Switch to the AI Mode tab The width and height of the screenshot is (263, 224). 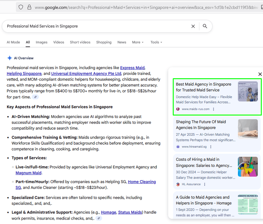13,42
